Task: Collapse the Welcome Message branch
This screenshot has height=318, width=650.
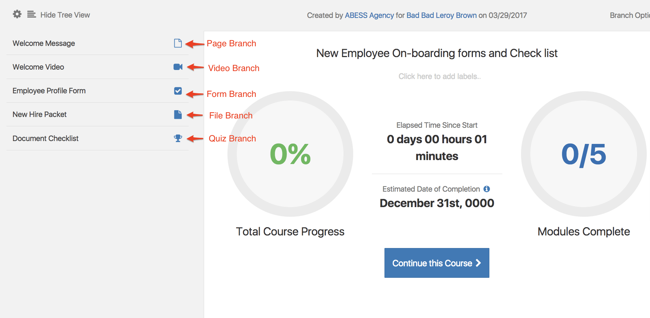Action: tap(43, 43)
